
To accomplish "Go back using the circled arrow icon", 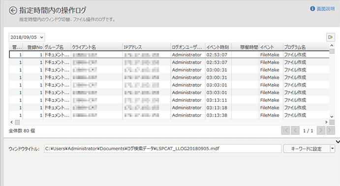I will [13, 10].
